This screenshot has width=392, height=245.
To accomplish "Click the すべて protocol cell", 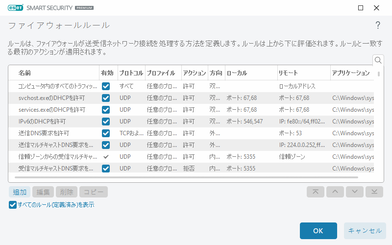I will tap(126, 86).
